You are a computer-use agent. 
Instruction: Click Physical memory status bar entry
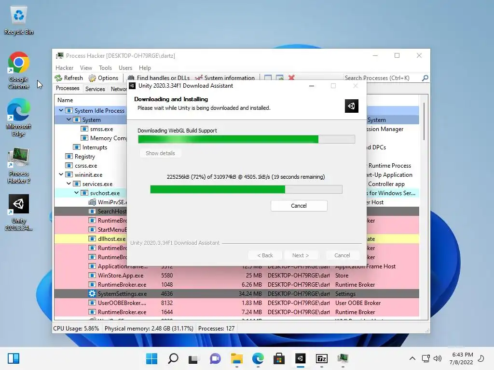pyautogui.click(x=149, y=329)
